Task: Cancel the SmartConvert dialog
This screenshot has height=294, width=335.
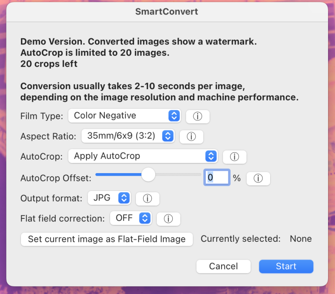Action: [223, 266]
